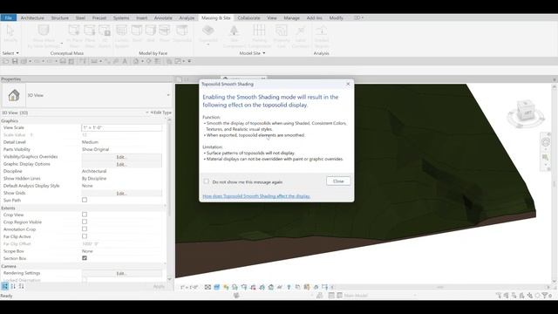
Task: Click Reveal Hidden Elements lightbulb icon
Action: click(289, 287)
